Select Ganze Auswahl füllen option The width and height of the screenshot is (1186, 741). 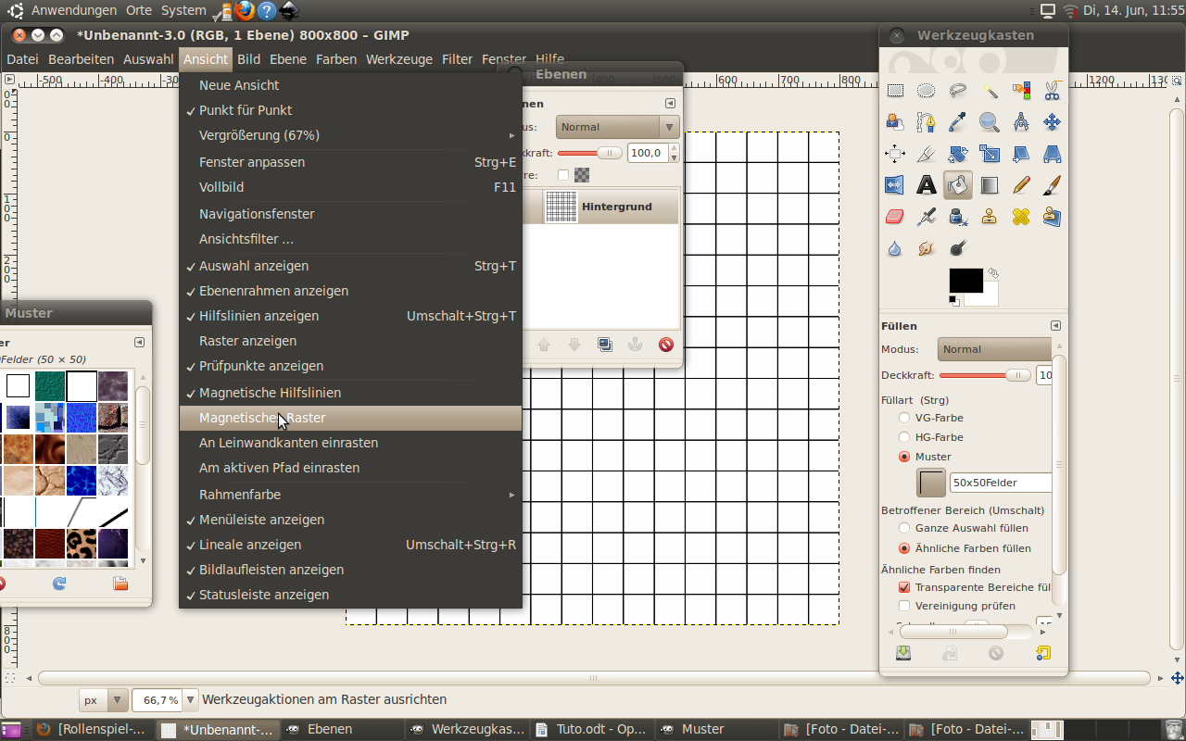click(x=904, y=528)
